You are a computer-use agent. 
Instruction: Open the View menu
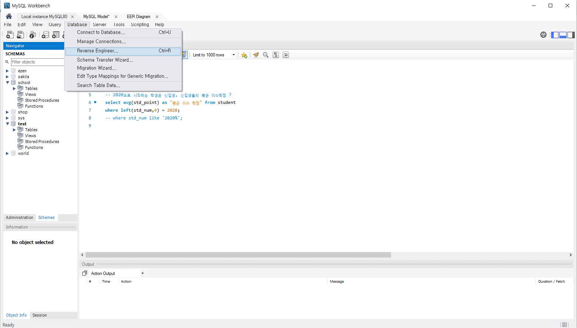(x=37, y=24)
